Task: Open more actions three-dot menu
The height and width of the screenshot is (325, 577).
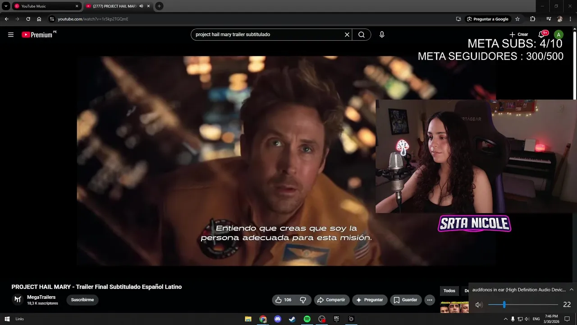Action: coord(430,300)
